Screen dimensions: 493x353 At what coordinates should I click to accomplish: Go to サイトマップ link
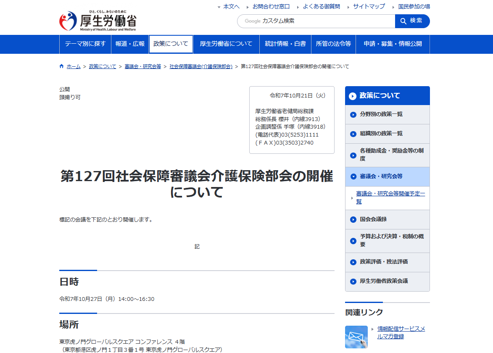tap(369, 7)
